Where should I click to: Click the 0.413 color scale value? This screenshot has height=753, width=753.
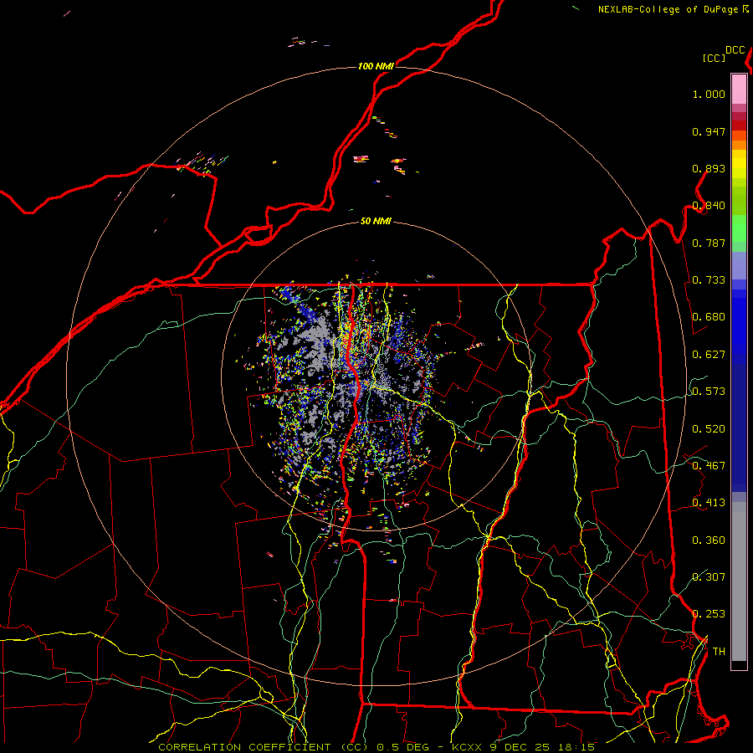click(x=709, y=503)
